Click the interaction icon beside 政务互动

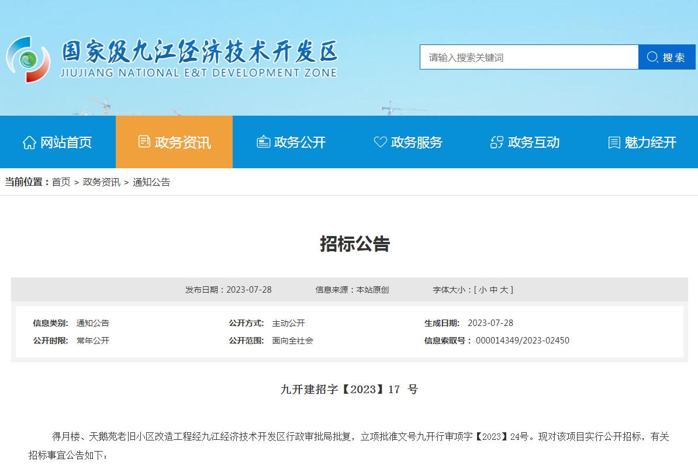[497, 142]
